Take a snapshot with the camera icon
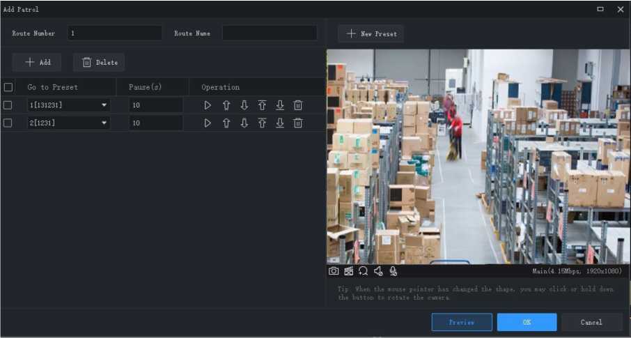631x338 pixels. tap(334, 271)
